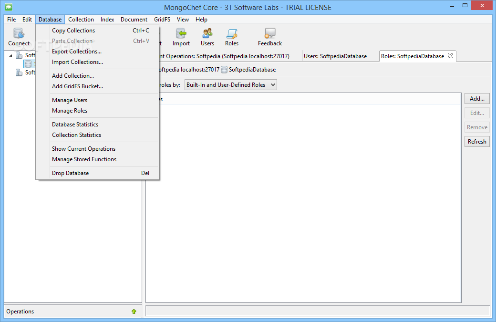Select Add GridFS Bucket... menu entry
This screenshot has height=322, width=496.
coord(97,86)
